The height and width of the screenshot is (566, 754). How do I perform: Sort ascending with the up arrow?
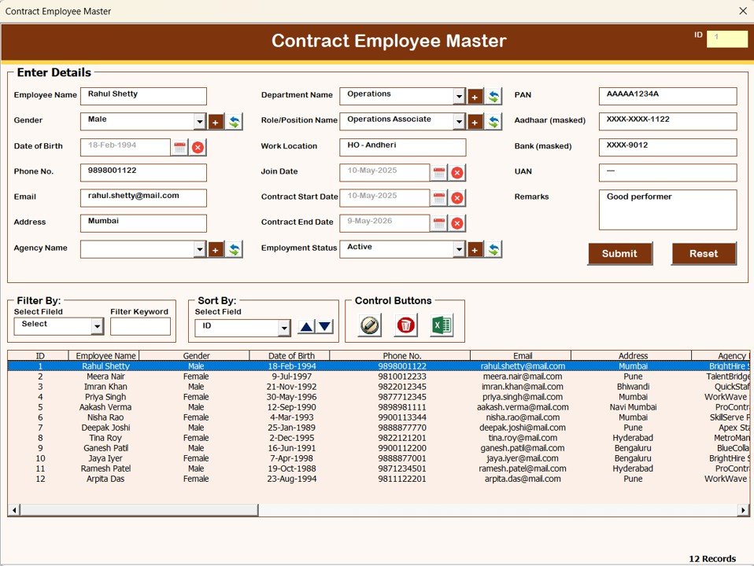[x=306, y=327]
